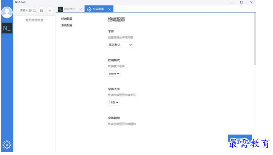Open the xterm terminal mode dropdown
The width and height of the screenshot is (273, 155).
coord(114,73)
